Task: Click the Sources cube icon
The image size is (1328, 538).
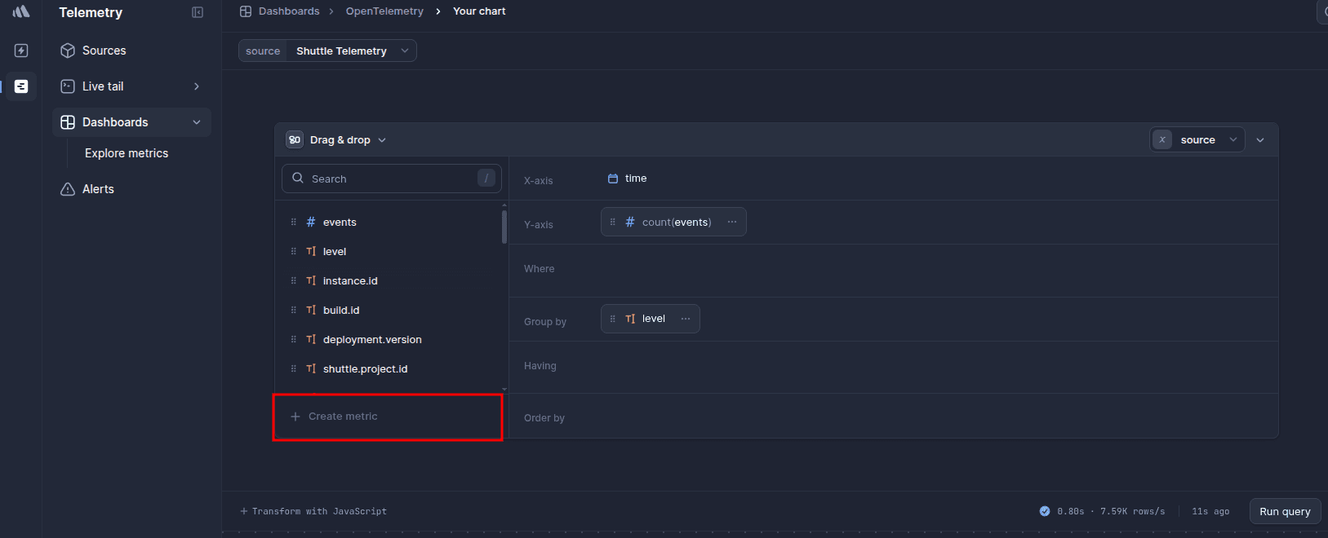Action: point(68,51)
